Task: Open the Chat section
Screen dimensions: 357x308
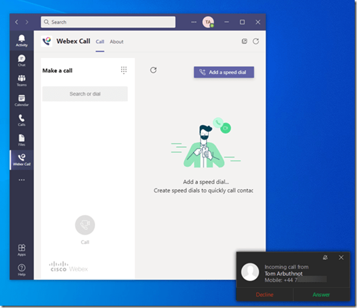Action: tap(21, 61)
